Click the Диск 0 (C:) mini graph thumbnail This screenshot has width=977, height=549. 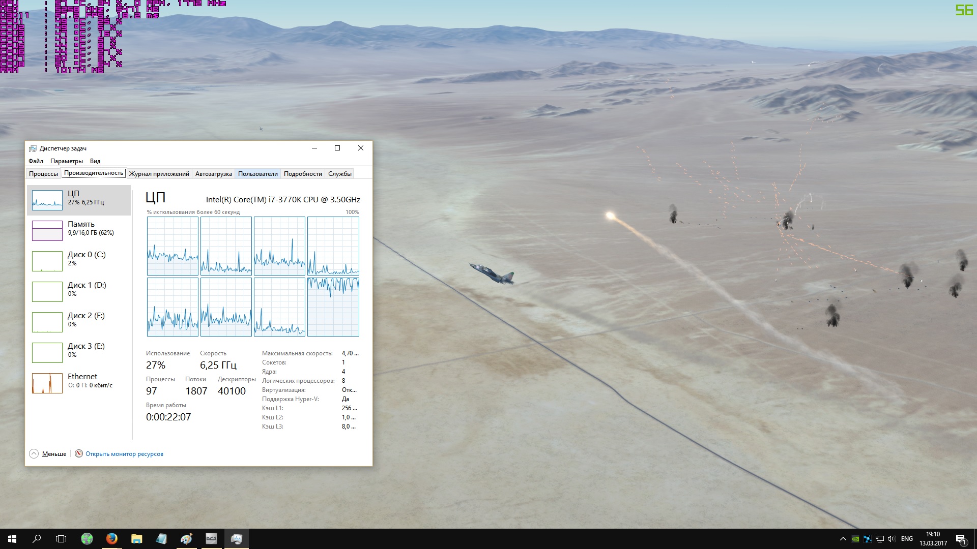pyautogui.click(x=47, y=261)
